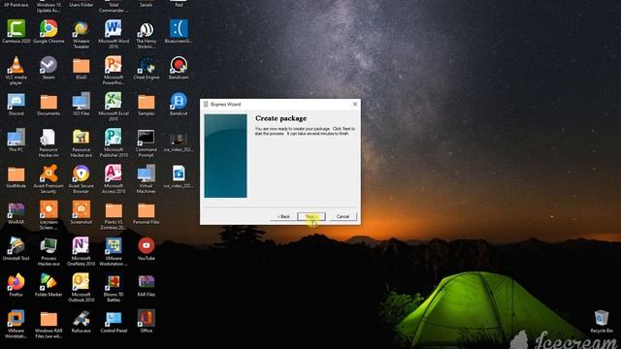Select the Firefox desktop icon
This screenshot has width=621, height=349.
pyautogui.click(x=16, y=282)
